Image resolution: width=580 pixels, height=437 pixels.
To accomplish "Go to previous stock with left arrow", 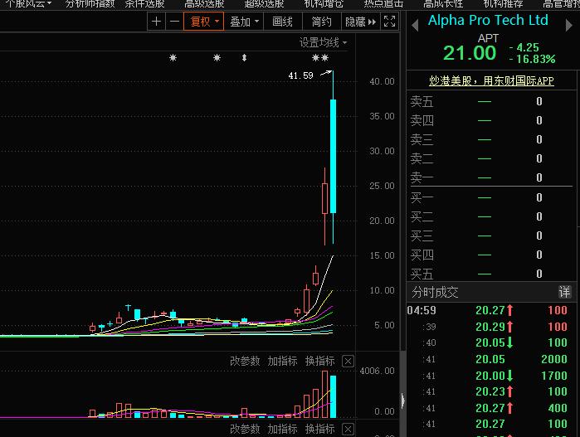I will pos(415,25).
